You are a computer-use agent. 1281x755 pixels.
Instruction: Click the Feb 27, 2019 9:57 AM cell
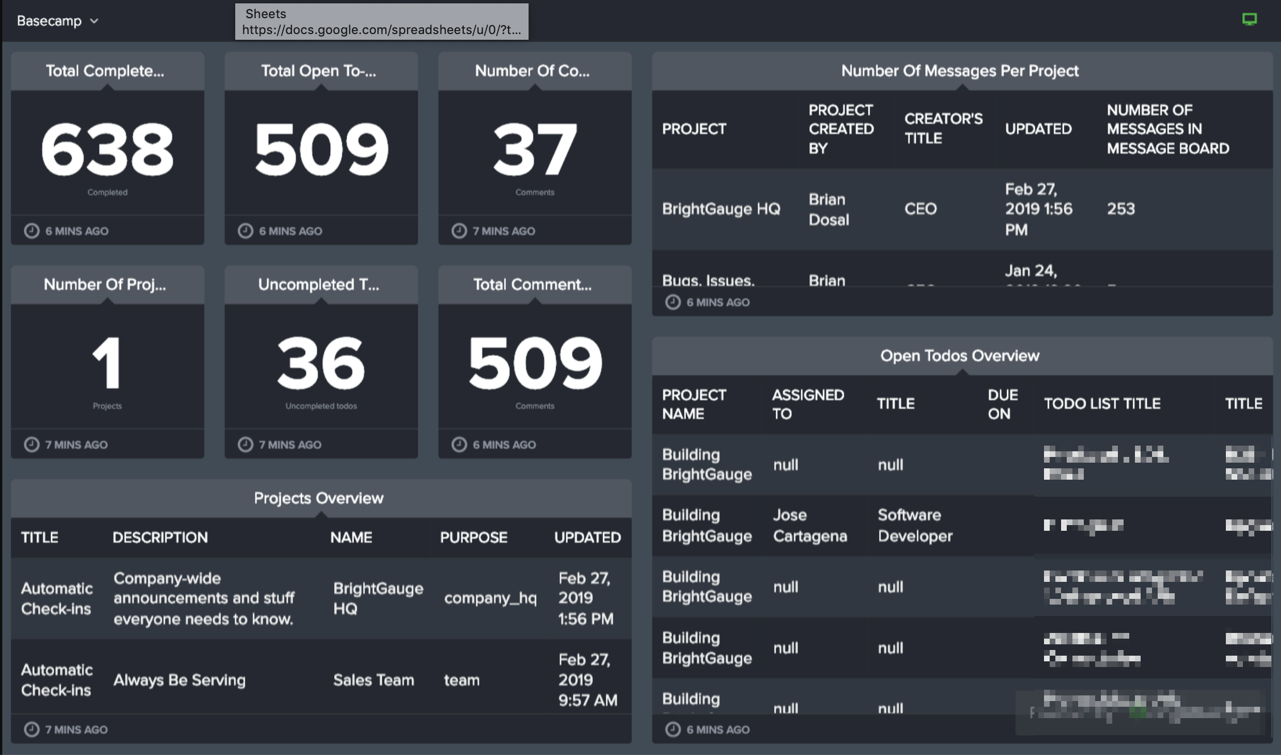[588, 680]
